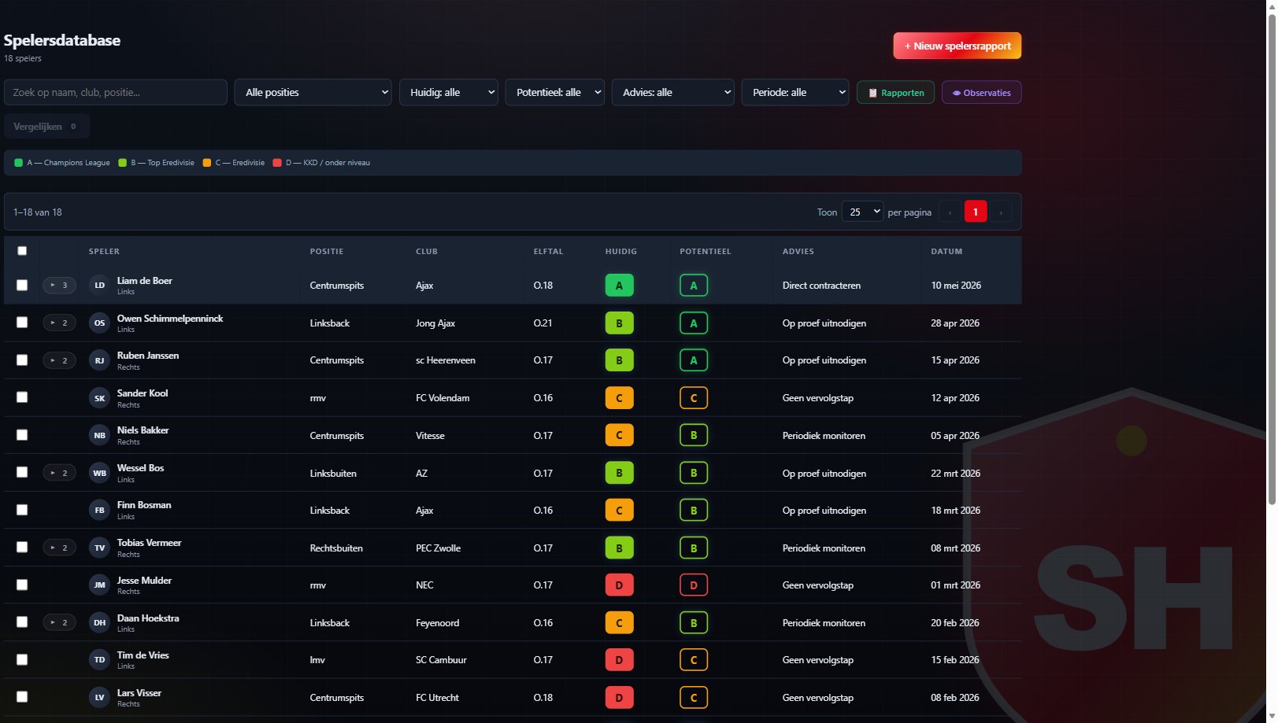The height and width of the screenshot is (723, 1278).
Task: Click Liam de Boer's potential A rating badge
Action: (x=694, y=286)
